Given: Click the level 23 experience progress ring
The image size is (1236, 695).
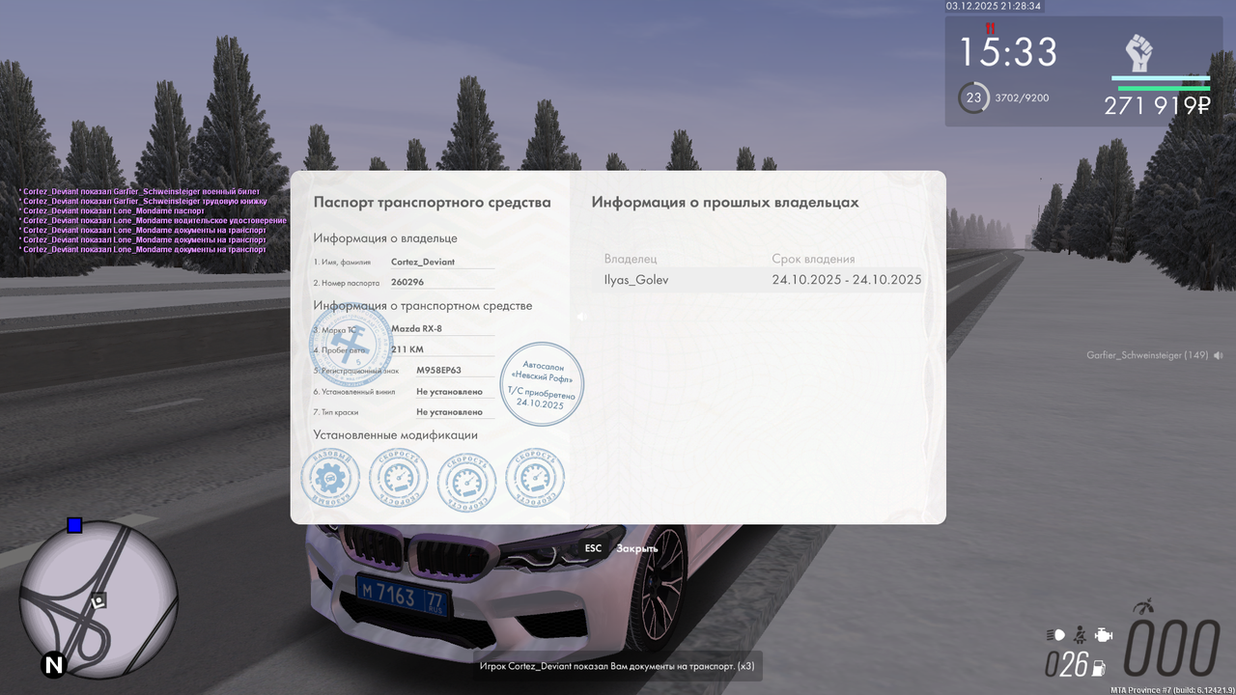Looking at the screenshot, I should (x=972, y=97).
